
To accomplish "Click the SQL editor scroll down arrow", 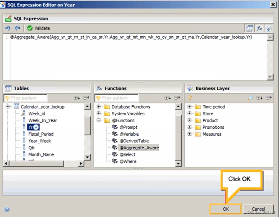I will (270, 77).
